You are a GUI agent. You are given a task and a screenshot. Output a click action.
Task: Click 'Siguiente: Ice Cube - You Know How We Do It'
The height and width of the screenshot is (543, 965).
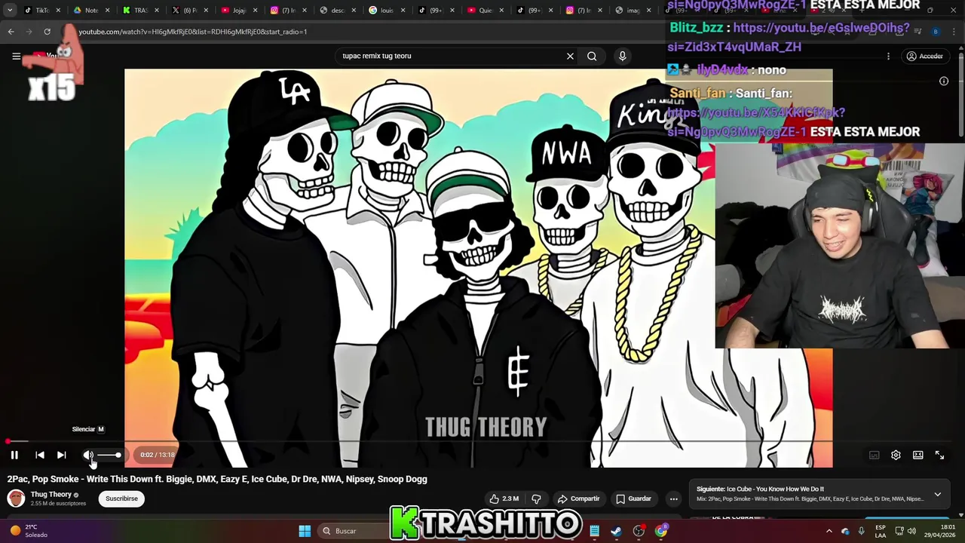(760, 489)
